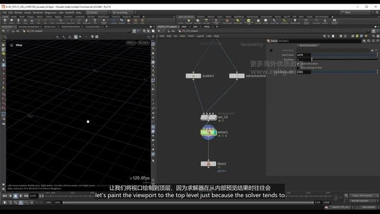This screenshot has width=380, height=214.
Task: Select the Environment Light shelf tool
Action: tap(248, 21)
